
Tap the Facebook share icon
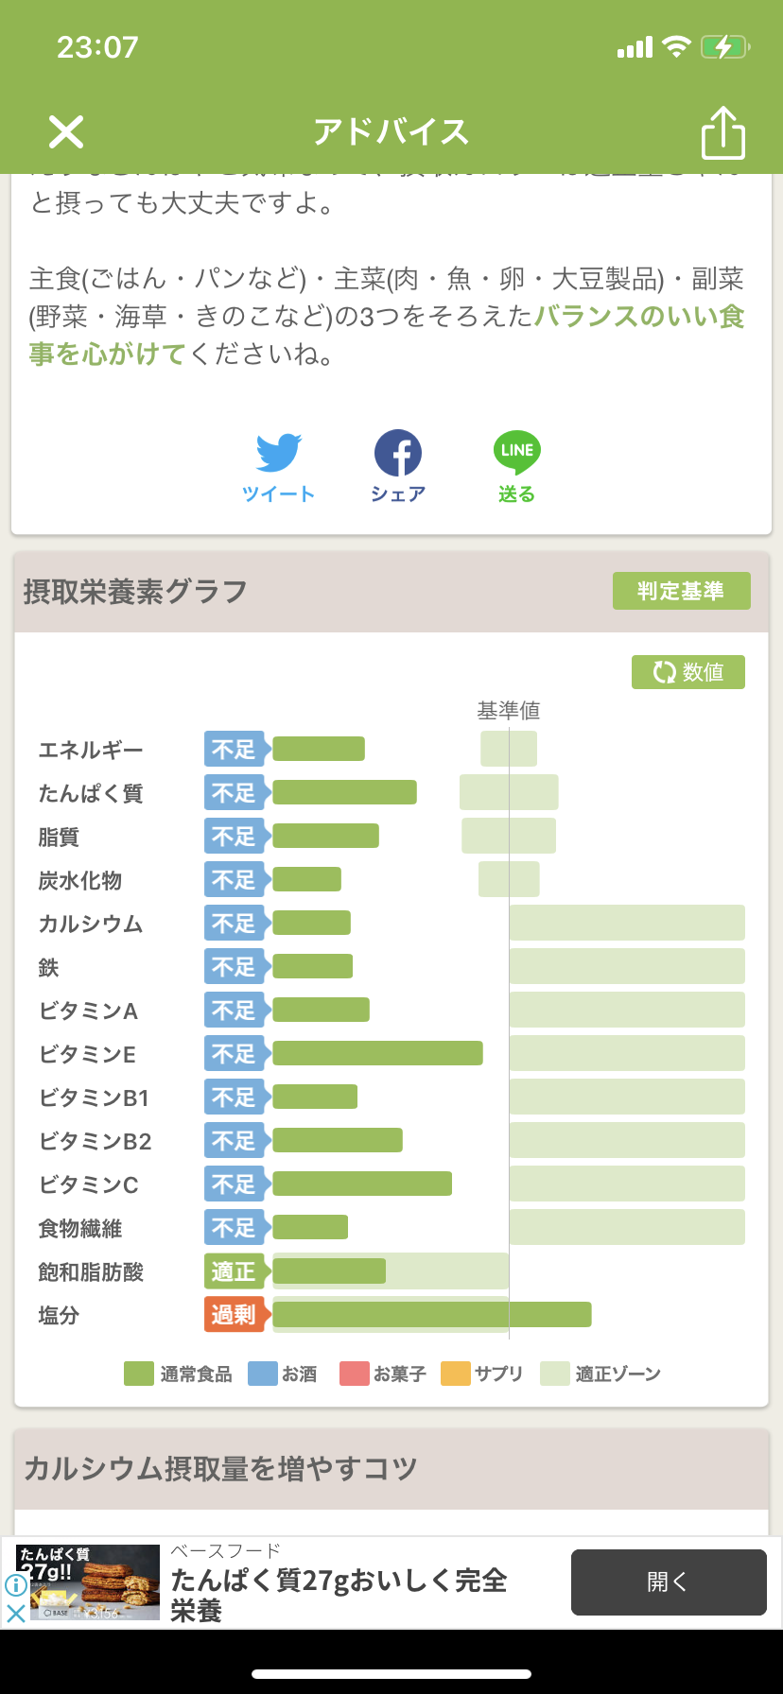pos(398,453)
